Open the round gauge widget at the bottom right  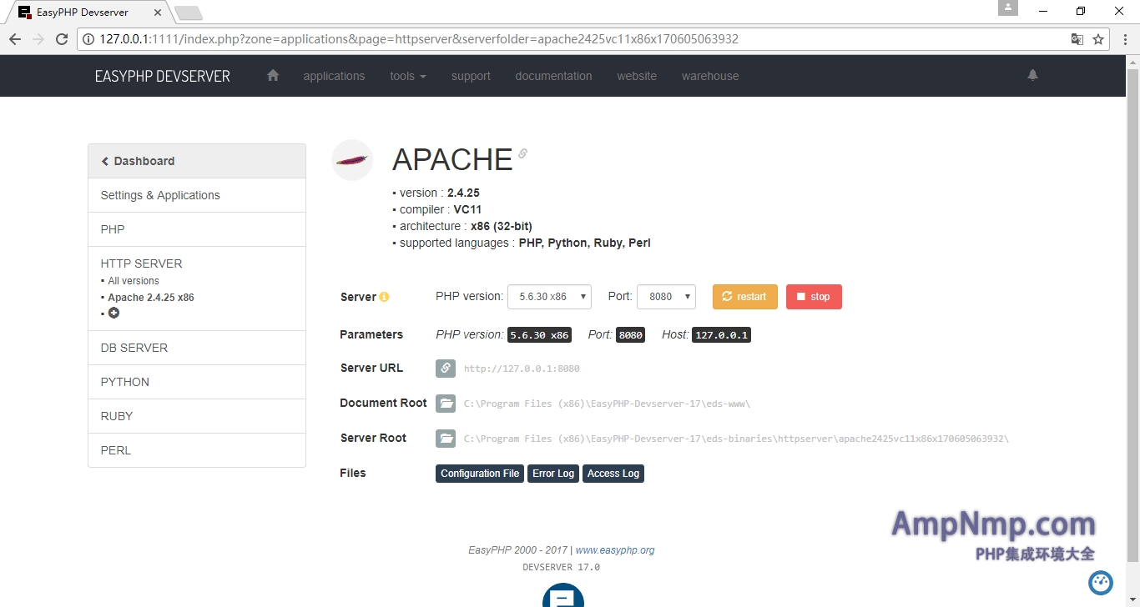point(1101,582)
